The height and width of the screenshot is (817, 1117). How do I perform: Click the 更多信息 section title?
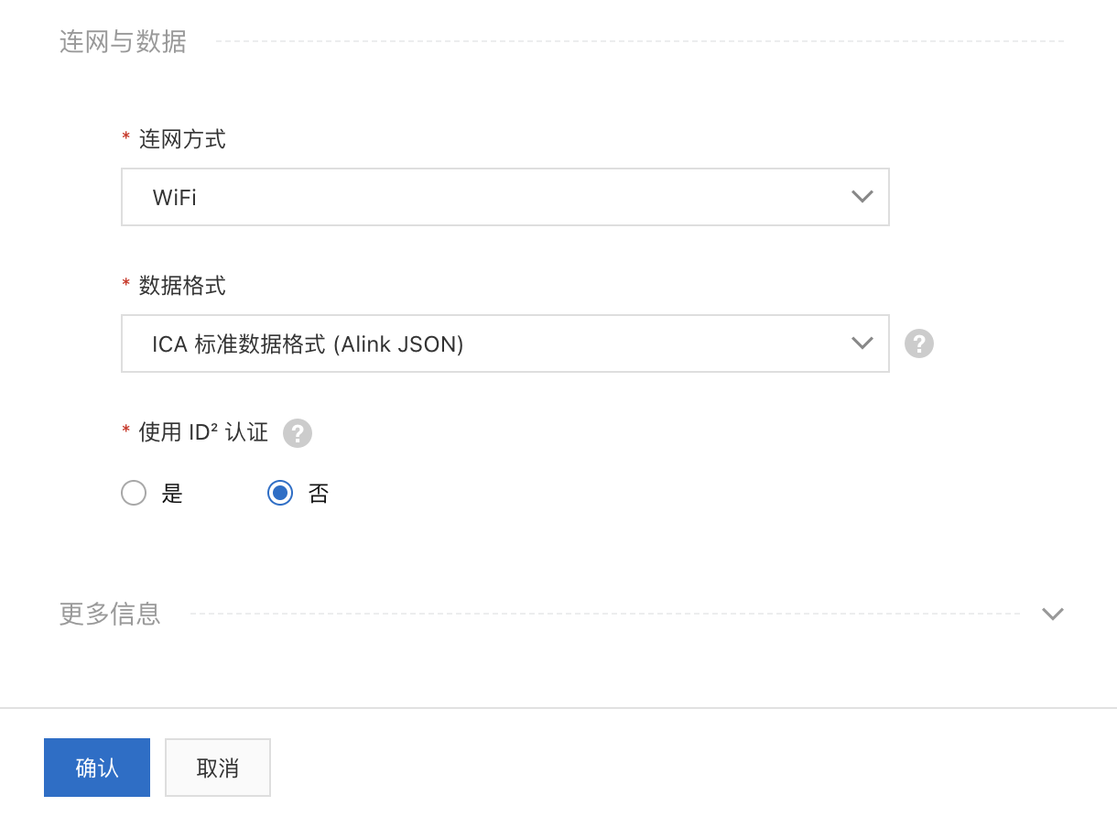110,614
